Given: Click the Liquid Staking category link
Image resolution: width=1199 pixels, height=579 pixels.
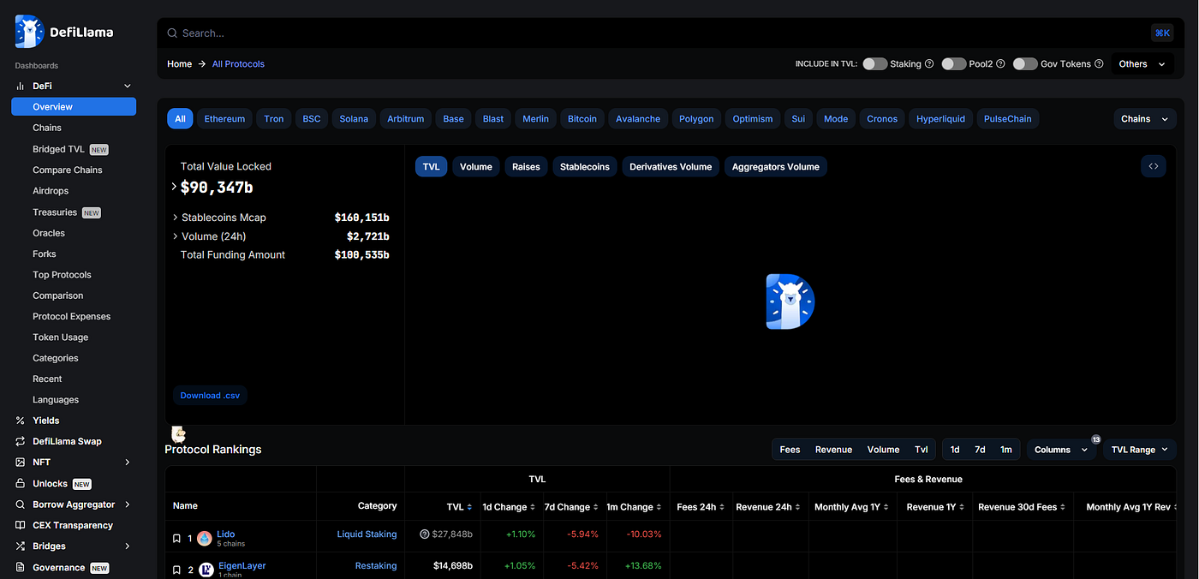Looking at the screenshot, I should point(367,534).
